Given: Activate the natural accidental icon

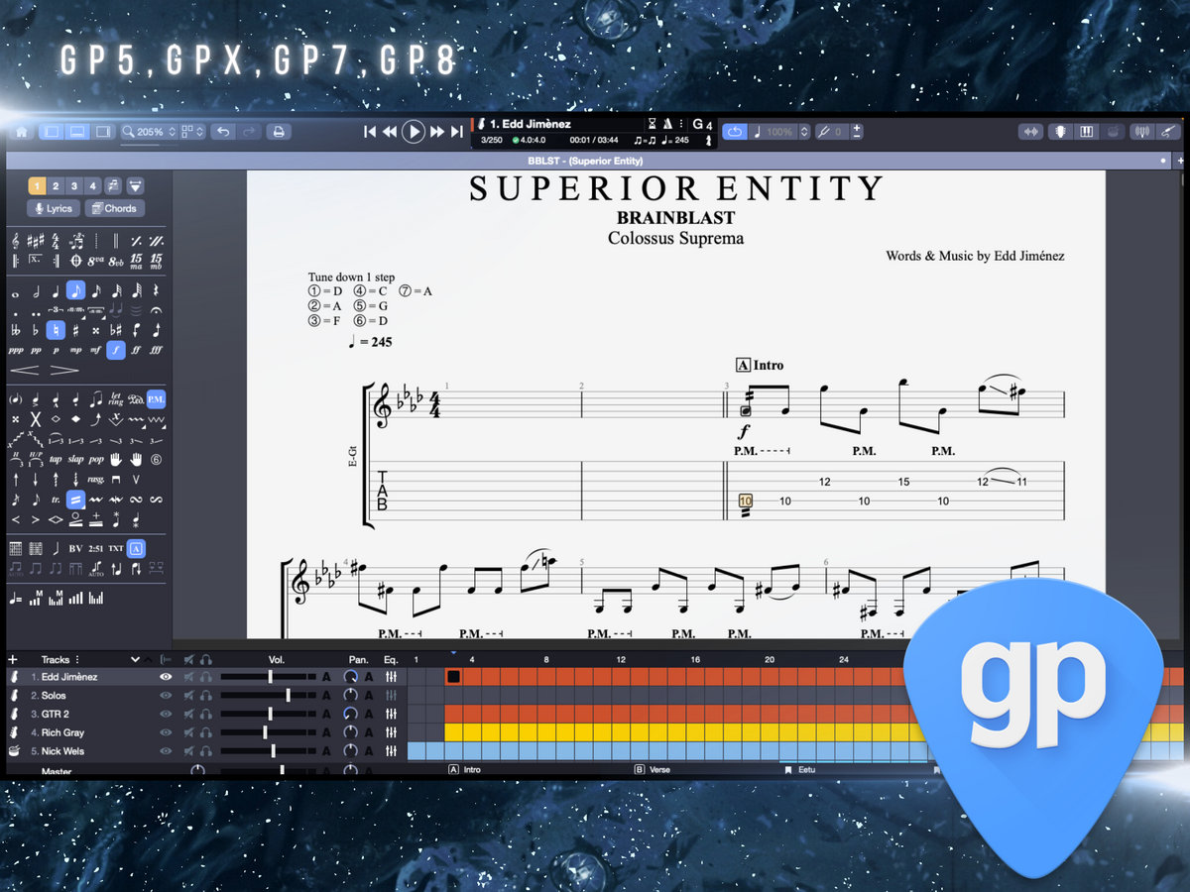Looking at the screenshot, I should pos(57,330).
